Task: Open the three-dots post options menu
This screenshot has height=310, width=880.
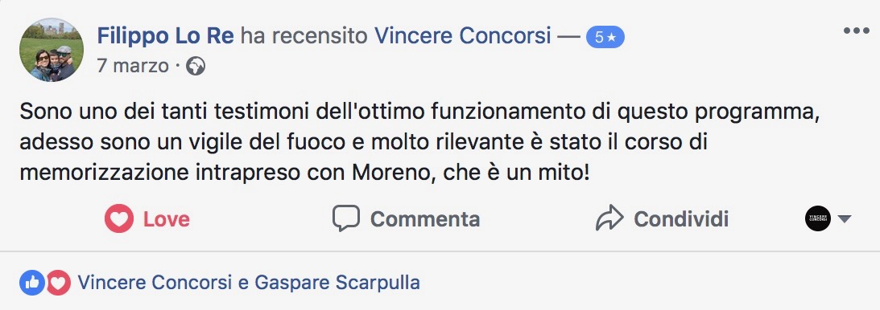Action: [x=856, y=31]
